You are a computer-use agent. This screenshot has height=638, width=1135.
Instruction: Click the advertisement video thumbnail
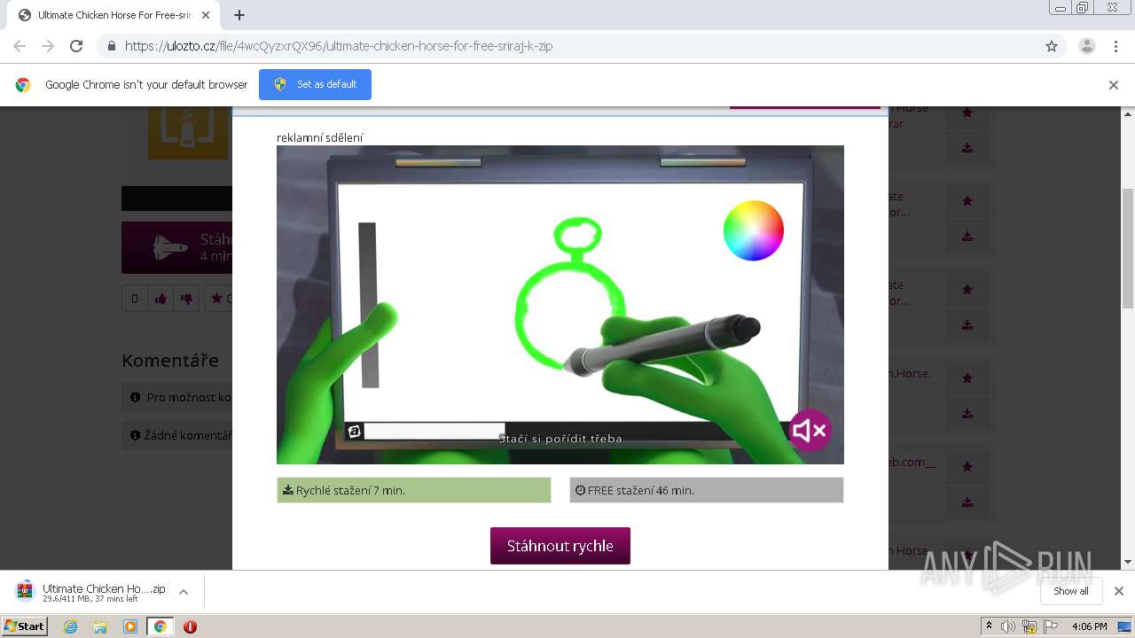pos(560,305)
